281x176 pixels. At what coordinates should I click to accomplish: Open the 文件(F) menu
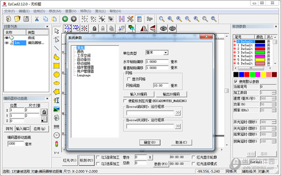[9, 11]
